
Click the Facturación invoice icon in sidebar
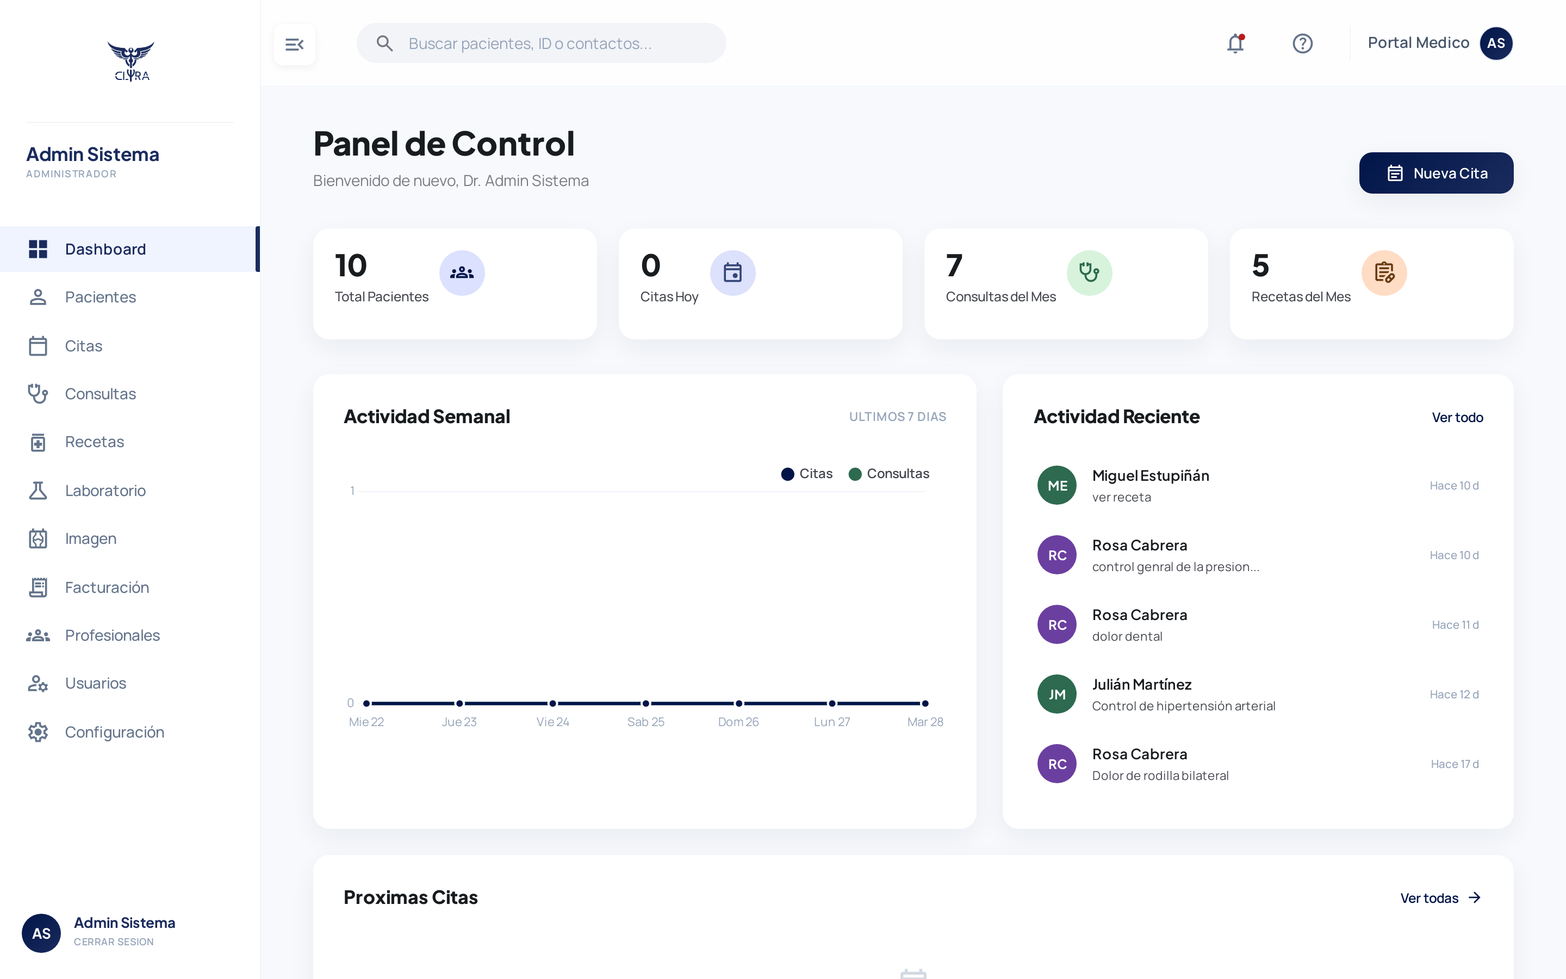38,587
